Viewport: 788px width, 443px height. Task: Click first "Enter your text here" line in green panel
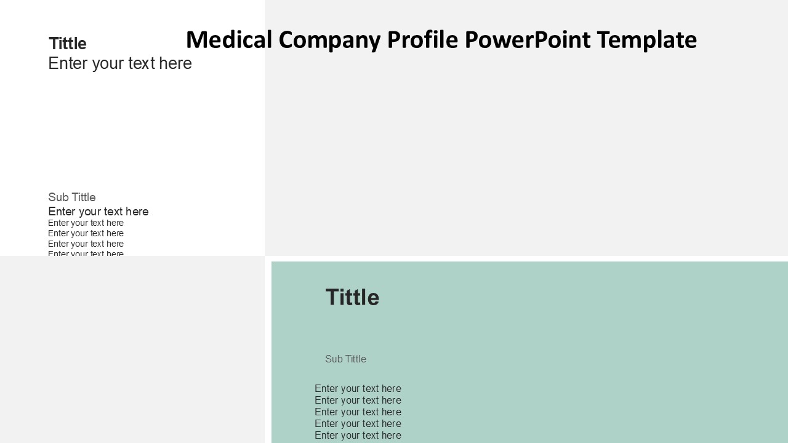358,389
